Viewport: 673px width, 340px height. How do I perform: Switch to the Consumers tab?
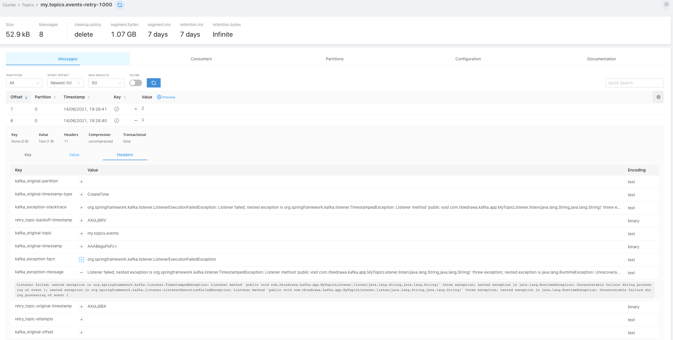click(201, 59)
